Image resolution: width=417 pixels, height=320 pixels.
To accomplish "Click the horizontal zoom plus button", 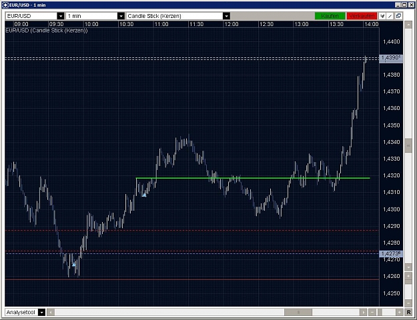I will pyautogui.click(x=399, y=312).
